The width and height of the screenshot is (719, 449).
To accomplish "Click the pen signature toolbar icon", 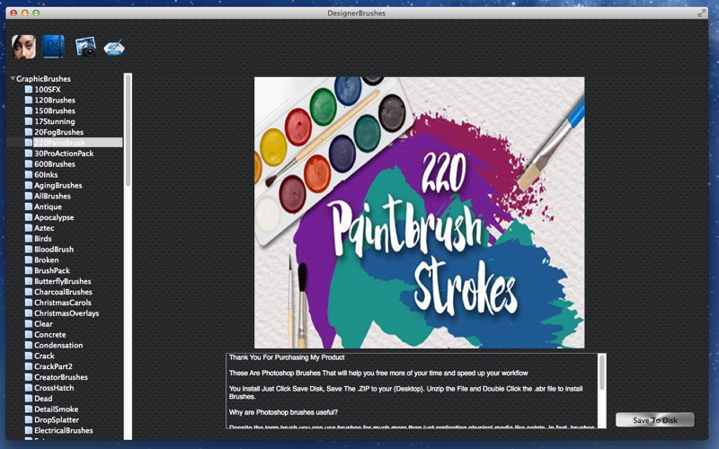I will pos(114,48).
